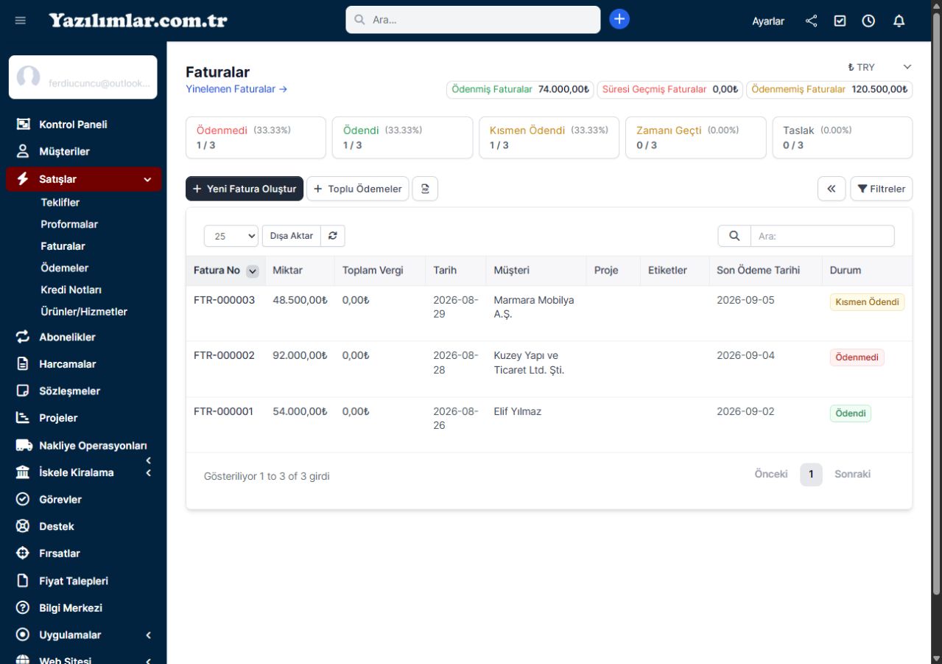The image size is (942, 664).
Task: Open the checklist to-do icon
Action: tap(840, 21)
